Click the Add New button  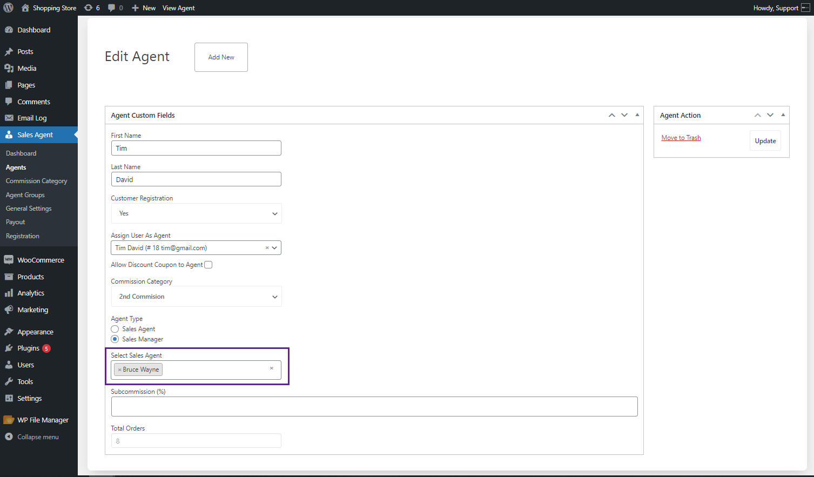point(221,57)
